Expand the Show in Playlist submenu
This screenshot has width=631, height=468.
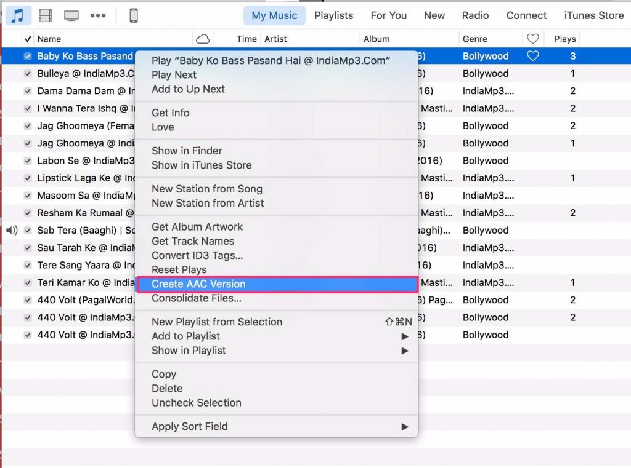(277, 351)
